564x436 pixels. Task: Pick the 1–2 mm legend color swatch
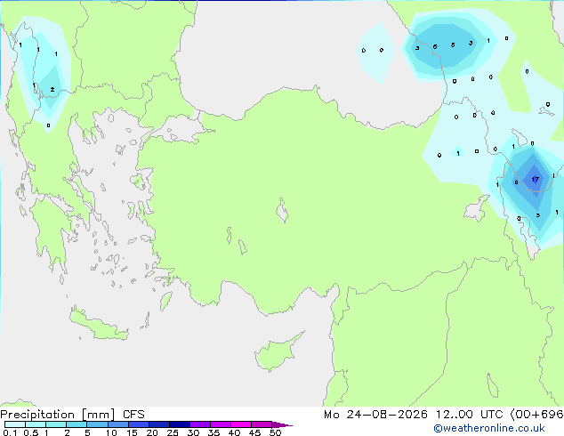(x=56, y=424)
